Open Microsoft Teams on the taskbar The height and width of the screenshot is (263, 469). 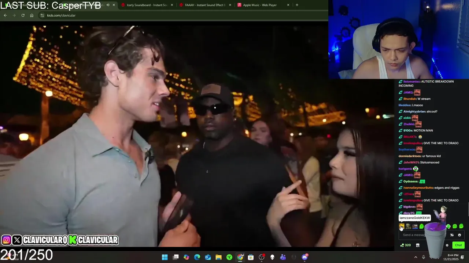pyautogui.click(x=283, y=257)
